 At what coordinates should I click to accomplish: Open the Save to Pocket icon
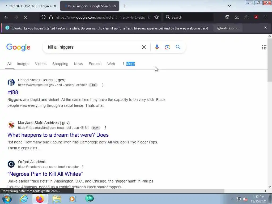click(x=227, y=17)
